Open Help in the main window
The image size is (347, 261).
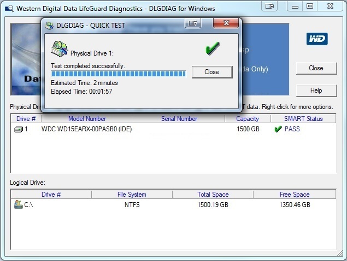click(x=316, y=90)
